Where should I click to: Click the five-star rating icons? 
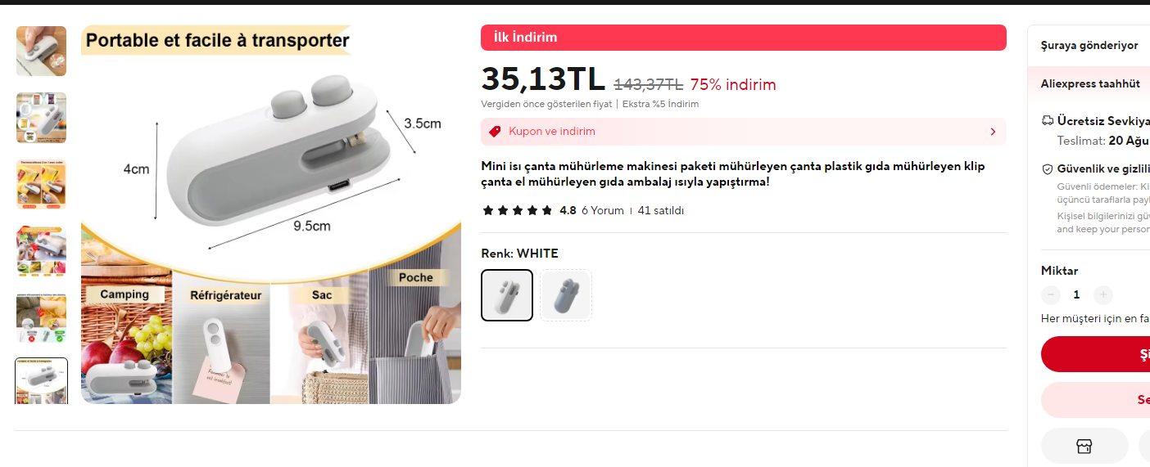518,210
